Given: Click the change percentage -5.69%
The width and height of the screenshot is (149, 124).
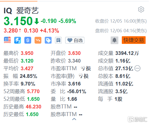Looking at the screenshot, I should point(67,21).
